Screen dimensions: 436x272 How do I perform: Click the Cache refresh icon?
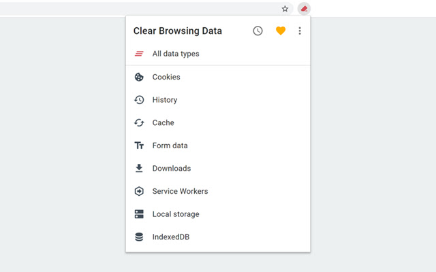coord(139,123)
